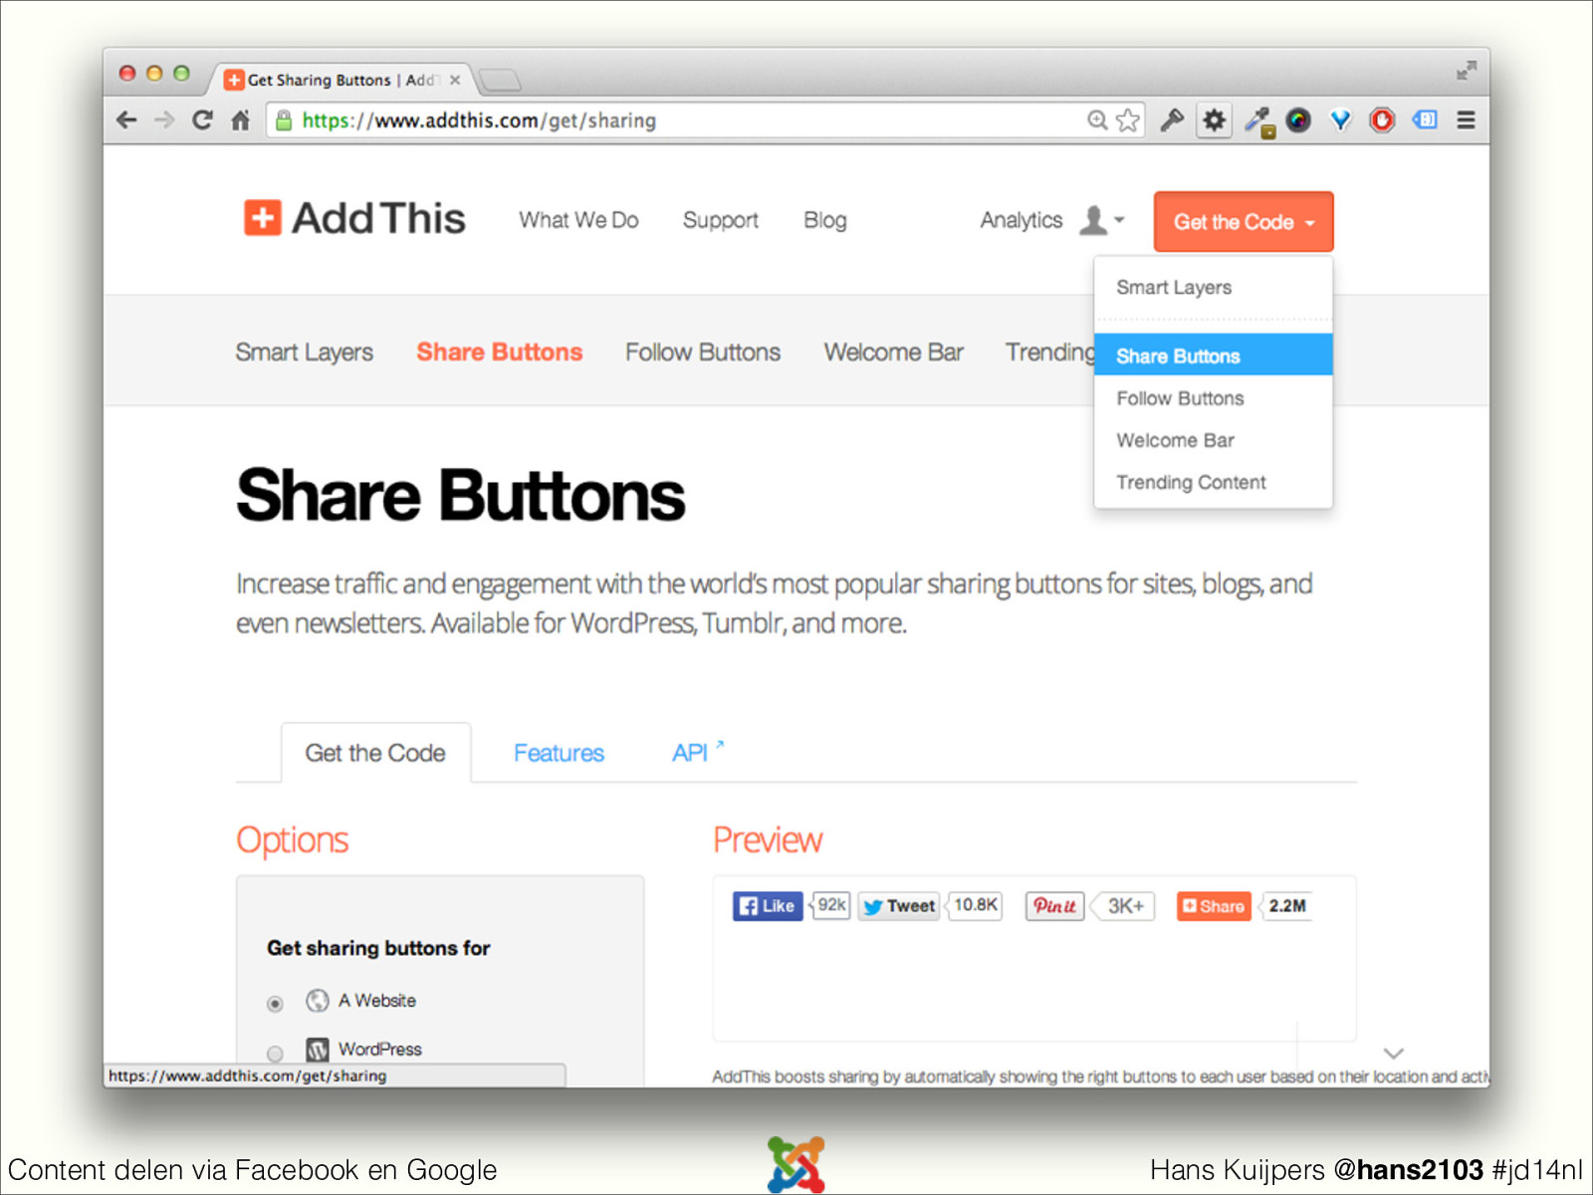Click the Facebook Like button icon
1593x1195 pixels.
tap(768, 906)
